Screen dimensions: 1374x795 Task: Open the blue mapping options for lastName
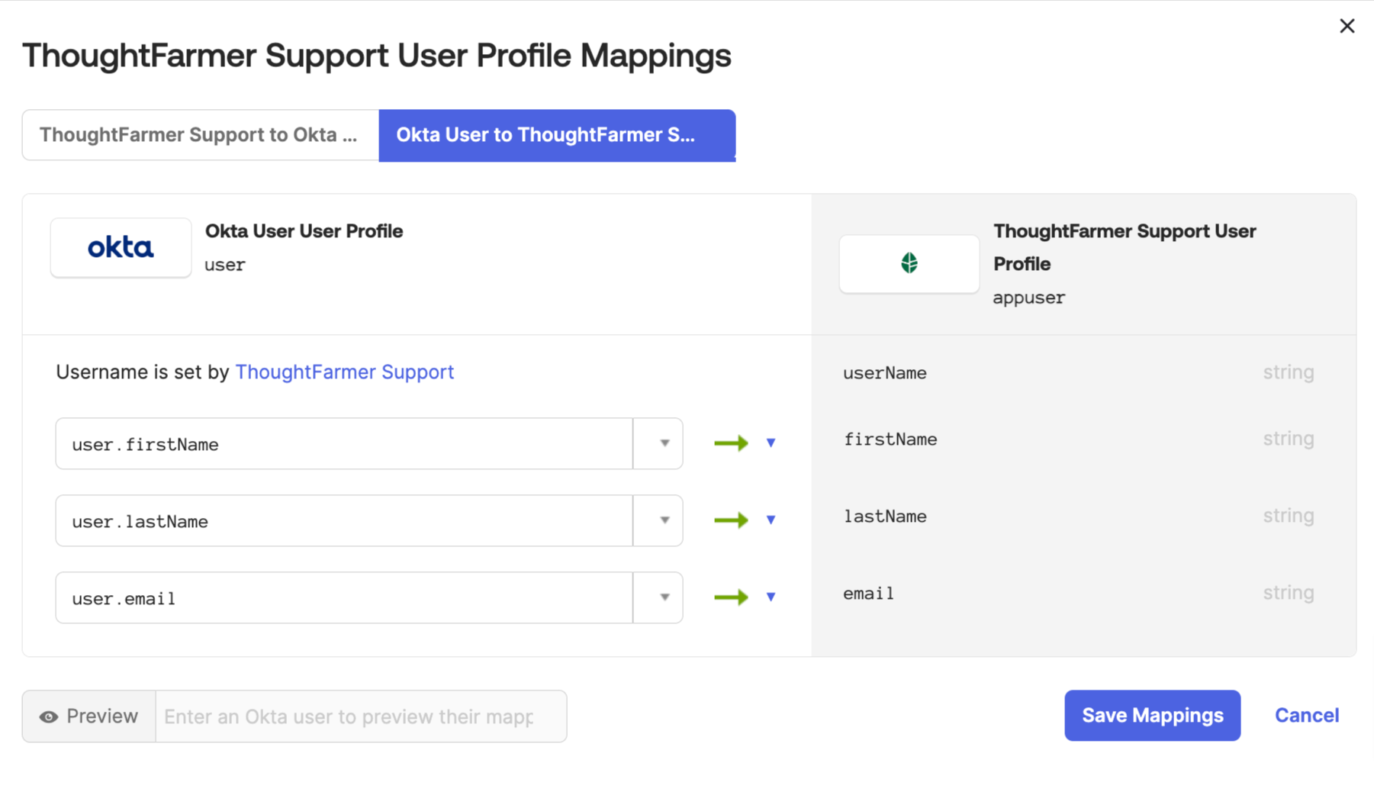pyautogui.click(x=771, y=520)
